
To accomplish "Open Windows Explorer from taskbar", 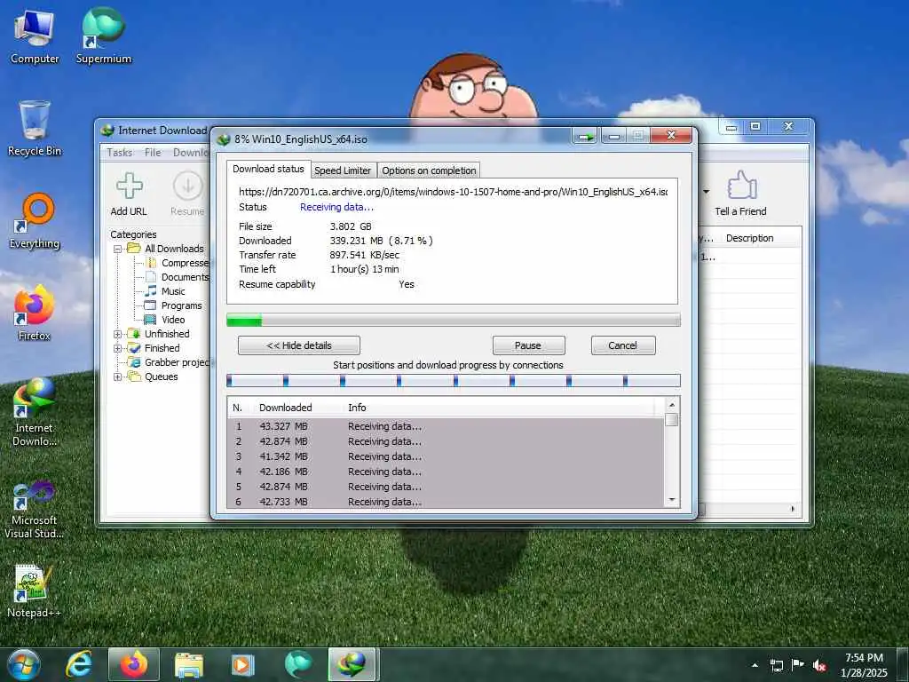I will 189,664.
